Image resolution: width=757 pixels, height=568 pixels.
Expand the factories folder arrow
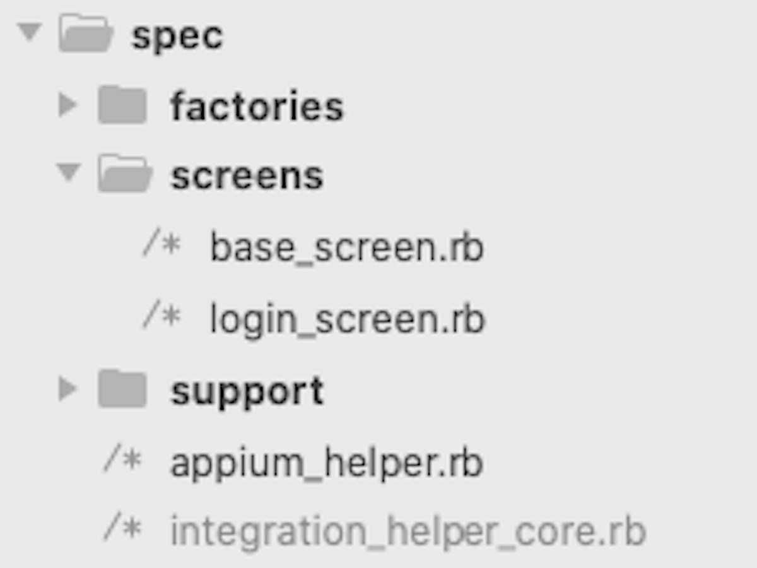[67, 105]
